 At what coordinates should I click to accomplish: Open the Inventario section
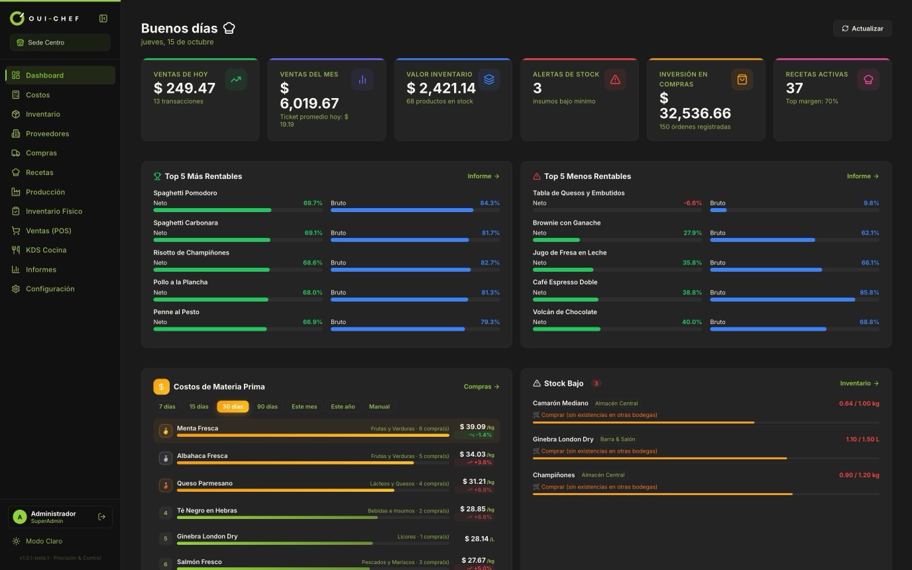coord(60,114)
